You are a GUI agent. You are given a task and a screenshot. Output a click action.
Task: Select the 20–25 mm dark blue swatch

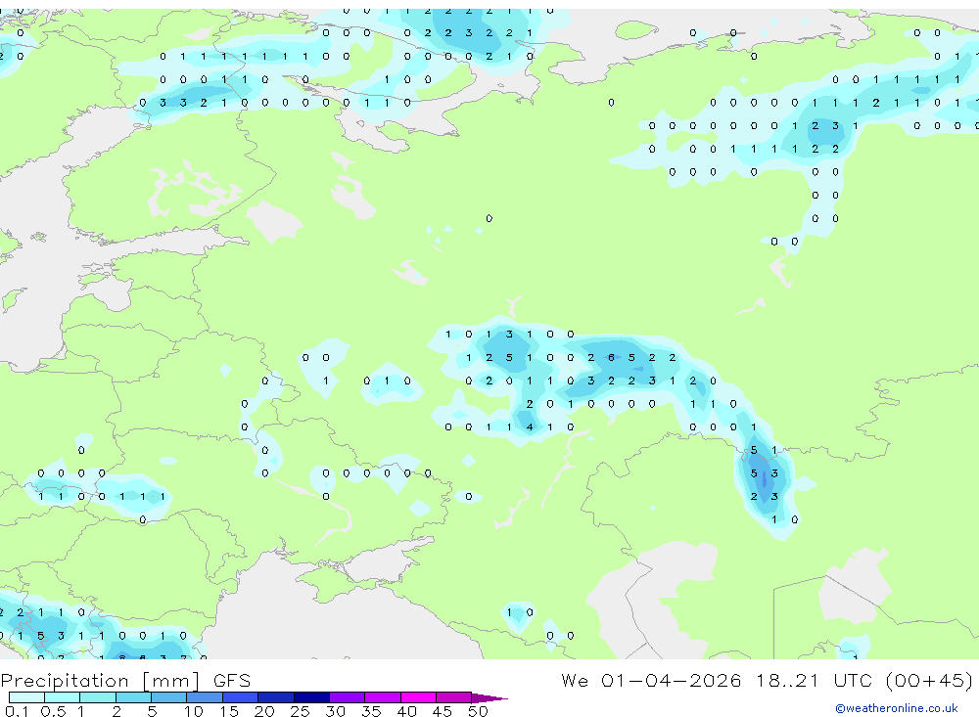276,697
